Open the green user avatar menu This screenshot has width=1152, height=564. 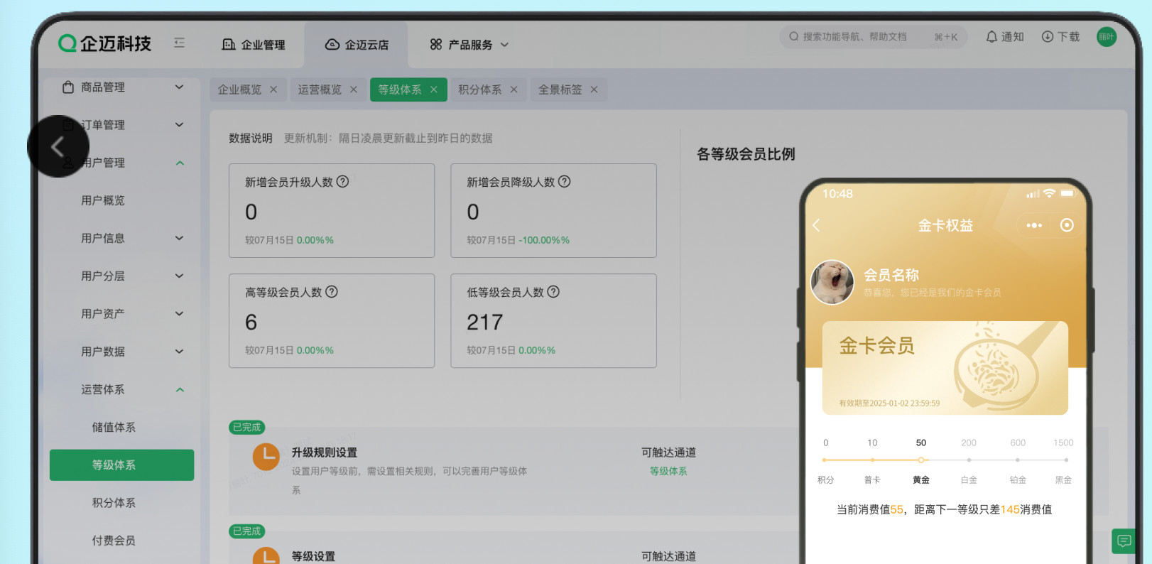point(1106,37)
